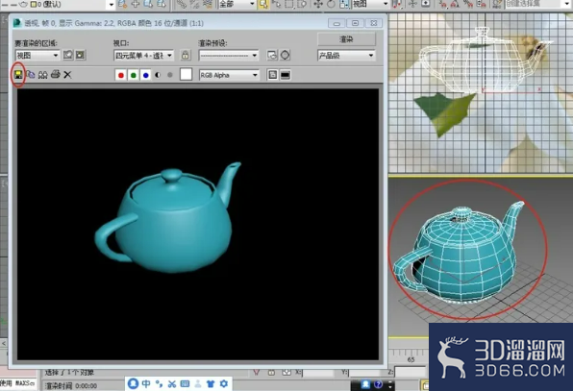The image size is (573, 391).
Task: Toggle the red channel button
Action: (x=121, y=75)
